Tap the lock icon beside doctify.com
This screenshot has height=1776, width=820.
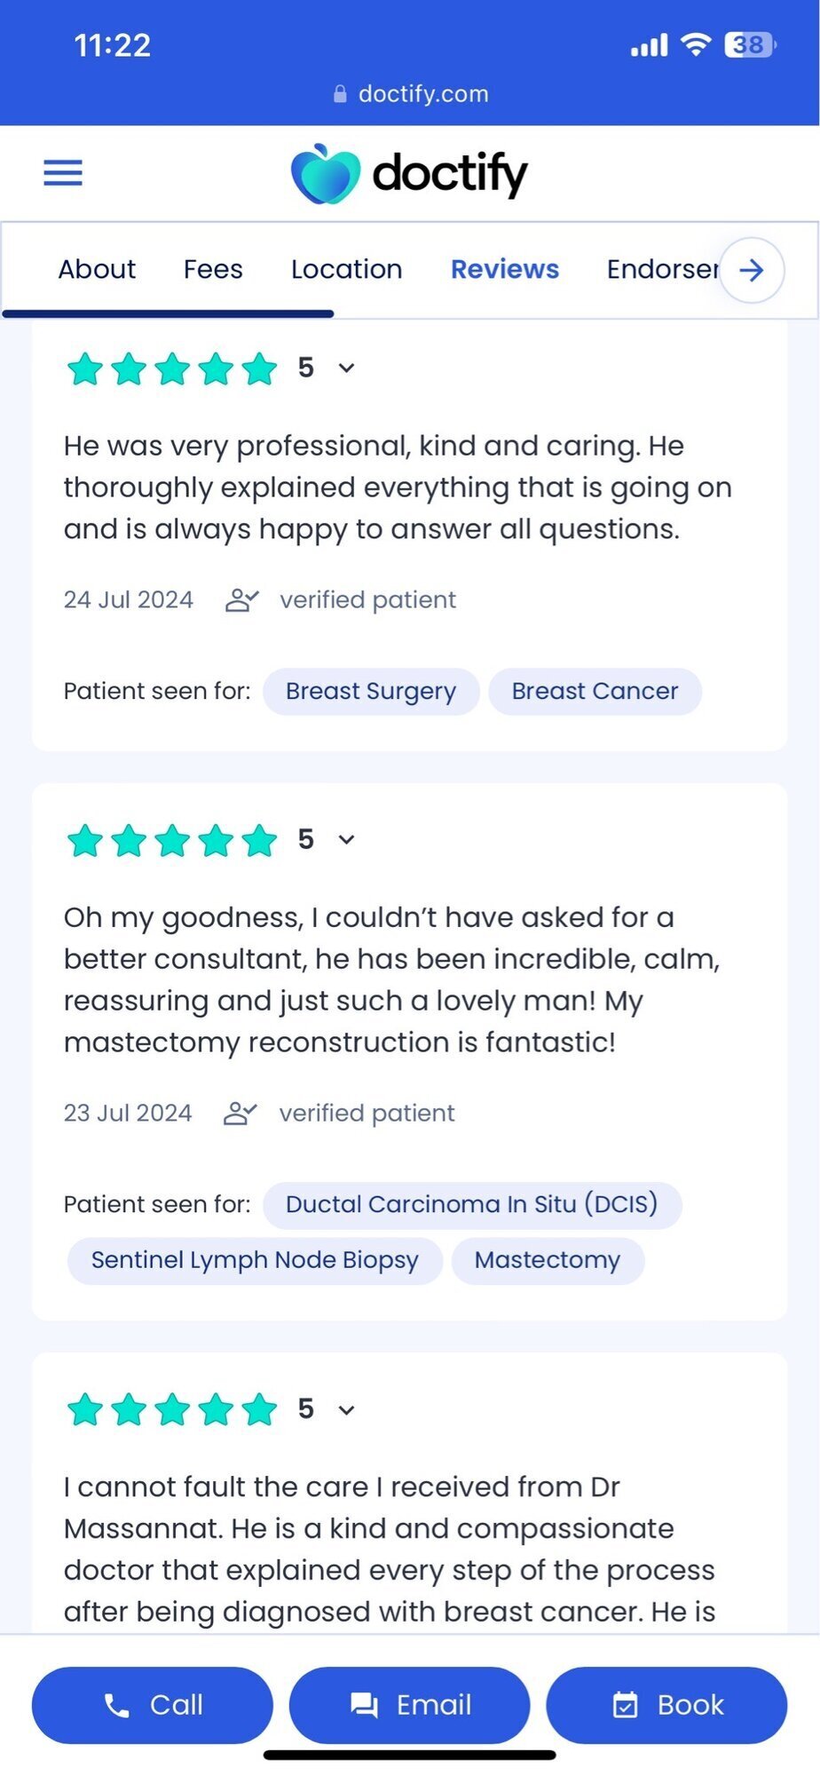point(340,94)
